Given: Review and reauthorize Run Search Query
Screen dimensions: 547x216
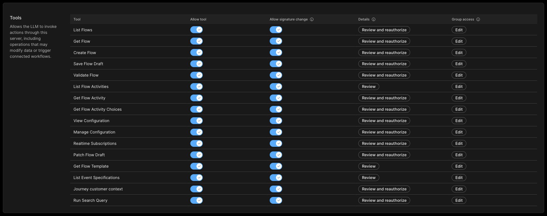Looking at the screenshot, I should point(384,200).
